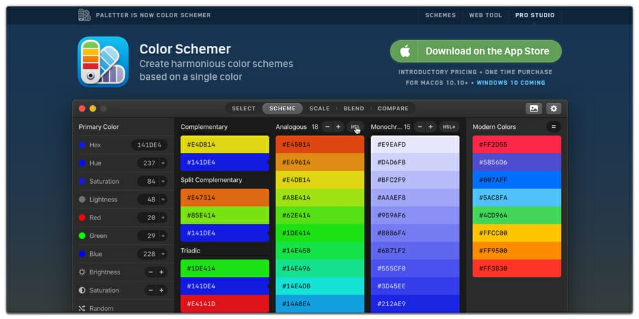Toggle HSL* mode for Monochromatic
The image size is (639, 319).
[x=449, y=127]
